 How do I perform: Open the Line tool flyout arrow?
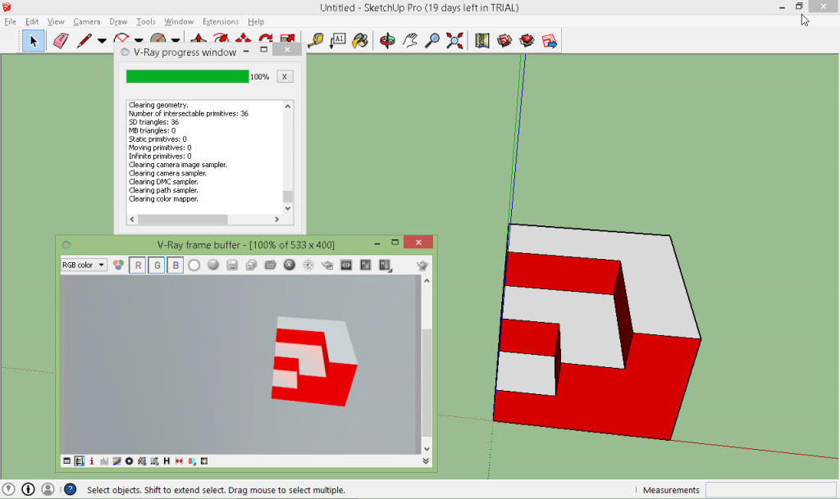click(102, 39)
